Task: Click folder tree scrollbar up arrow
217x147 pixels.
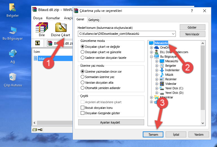Action: (203, 43)
